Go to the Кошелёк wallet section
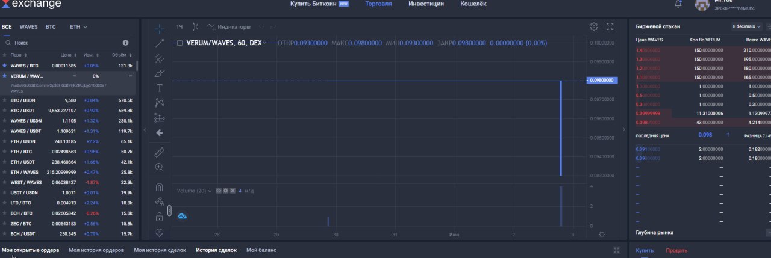 [473, 4]
